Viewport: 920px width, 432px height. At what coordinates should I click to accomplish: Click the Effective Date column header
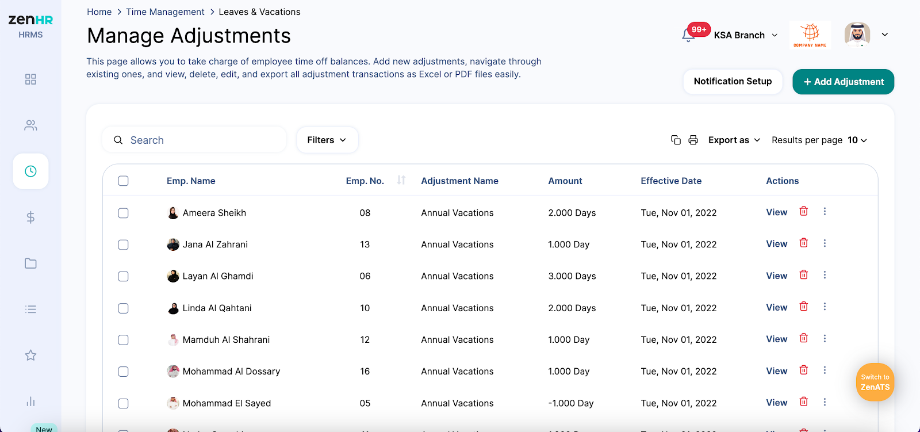671,181
